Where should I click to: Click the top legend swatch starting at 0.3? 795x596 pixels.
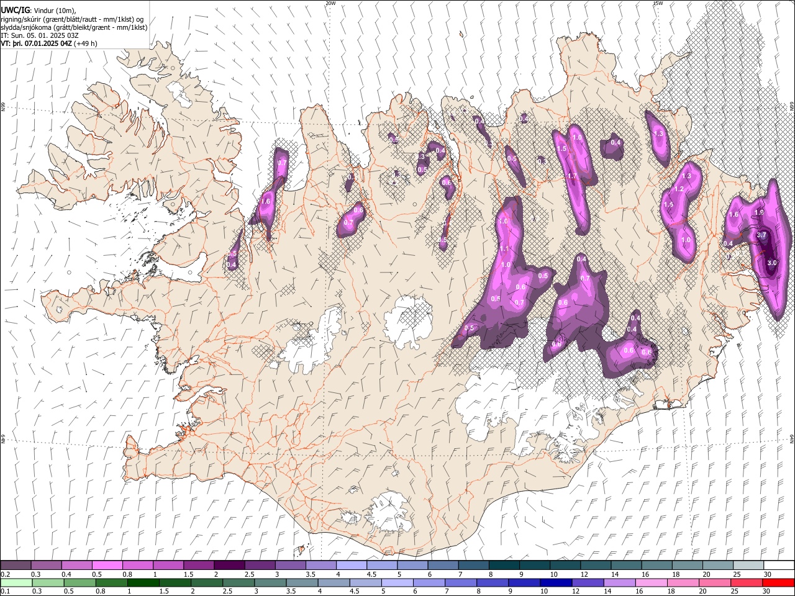pos(46,566)
